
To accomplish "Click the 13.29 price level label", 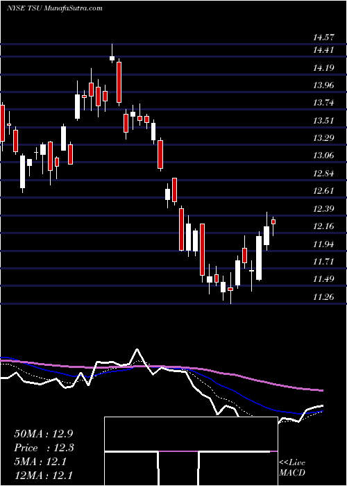I will (323, 137).
